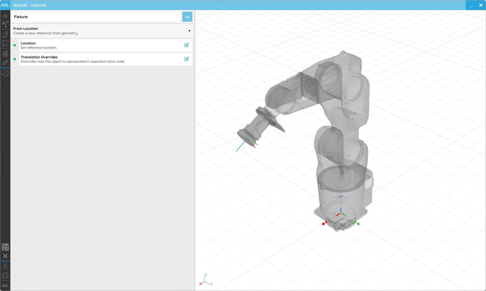Edit the Translation Overrides step

coord(187,59)
